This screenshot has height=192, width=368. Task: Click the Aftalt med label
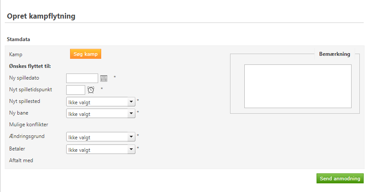click(21, 160)
